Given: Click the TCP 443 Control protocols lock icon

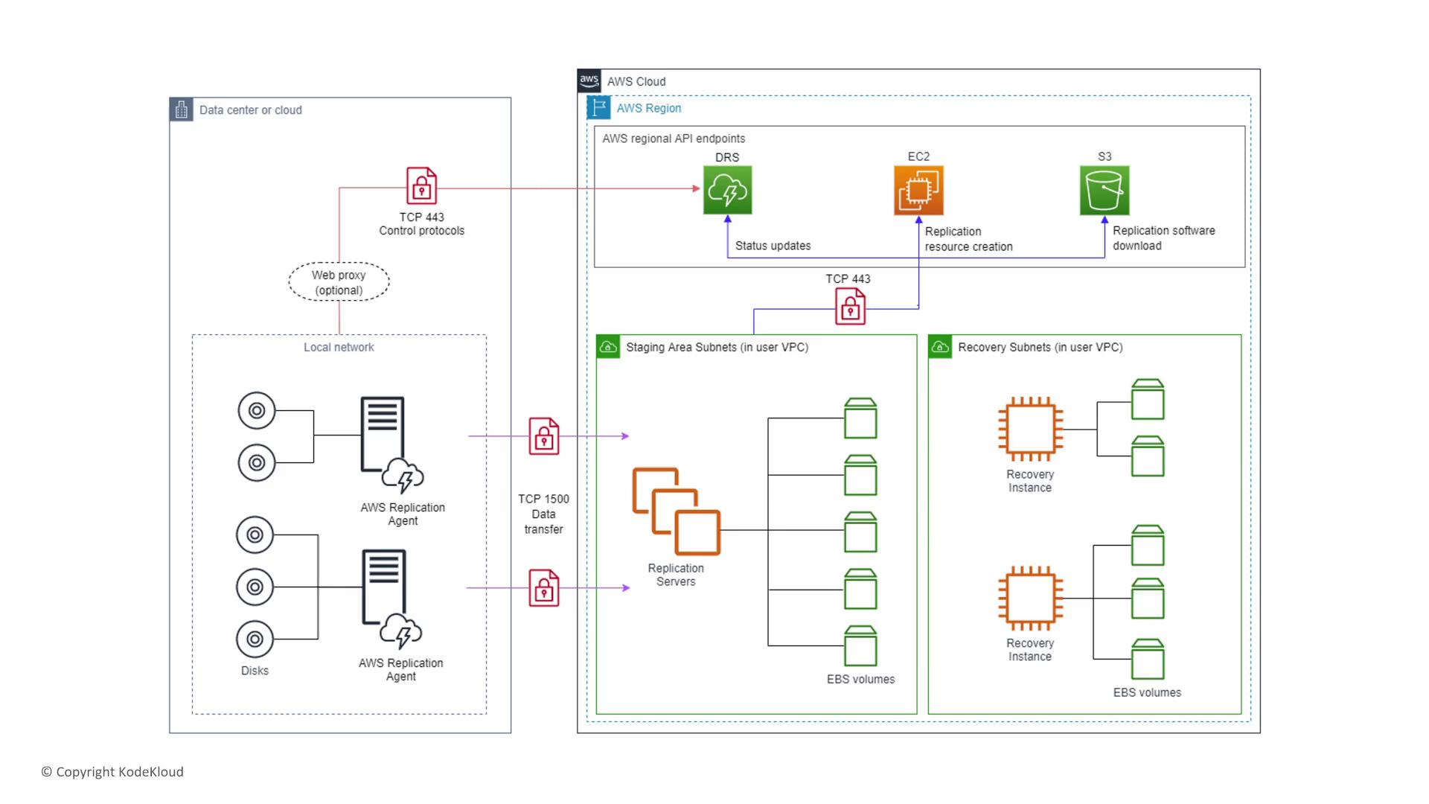Looking at the screenshot, I should pyautogui.click(x=421, y=185).
